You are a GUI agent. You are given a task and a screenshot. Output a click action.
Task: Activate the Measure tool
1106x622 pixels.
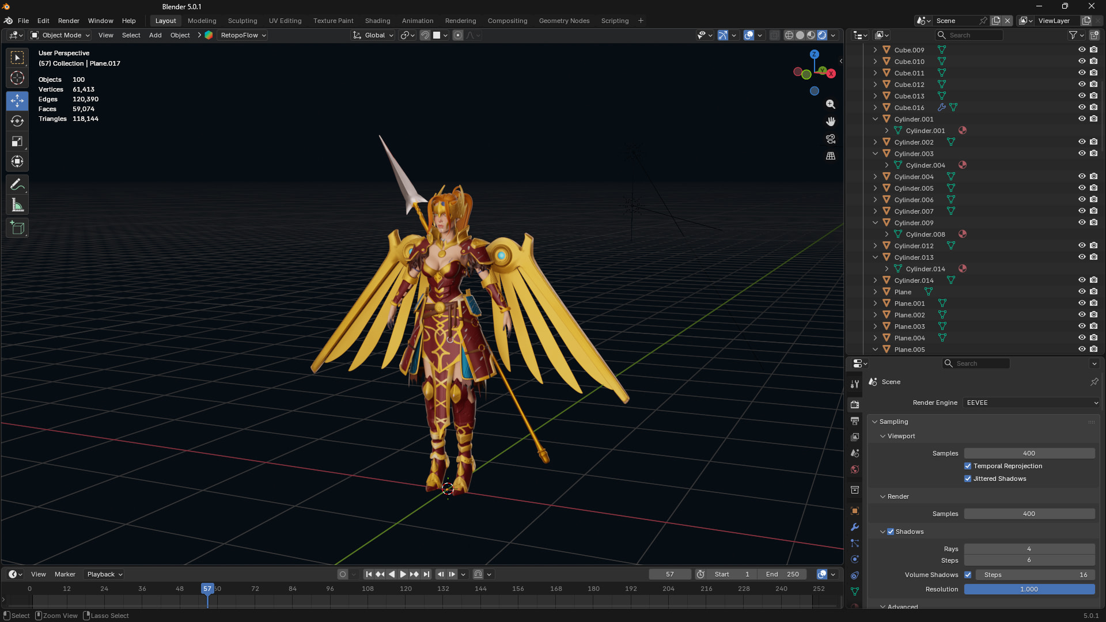coord(17,206)
